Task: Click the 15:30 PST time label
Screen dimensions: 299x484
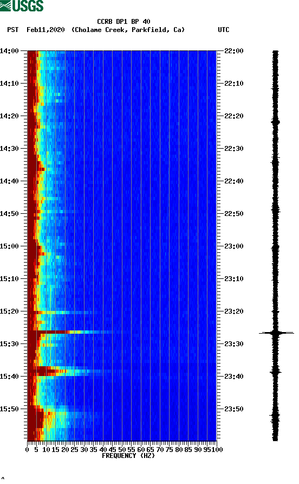Action: (9, 344)
